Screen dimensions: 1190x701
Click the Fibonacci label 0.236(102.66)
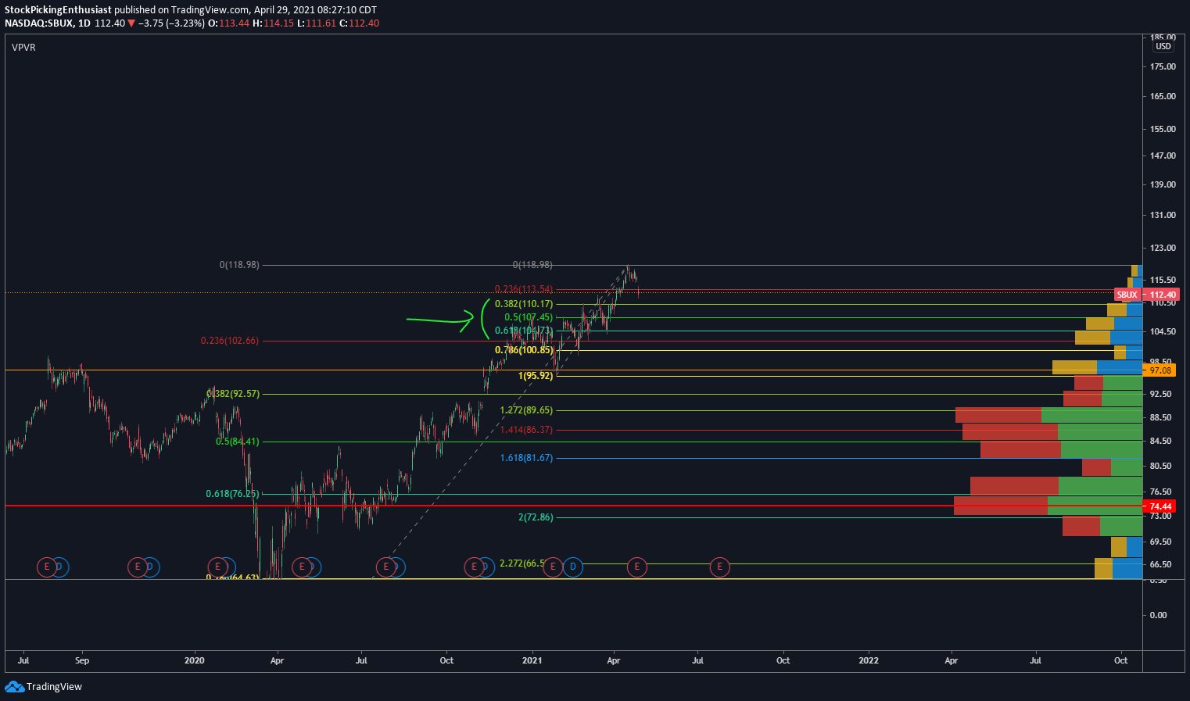point(230,341)
